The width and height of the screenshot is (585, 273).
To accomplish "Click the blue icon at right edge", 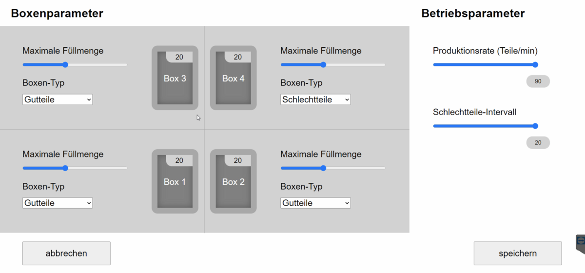I will pyautogui.click(x=580, y=241).
